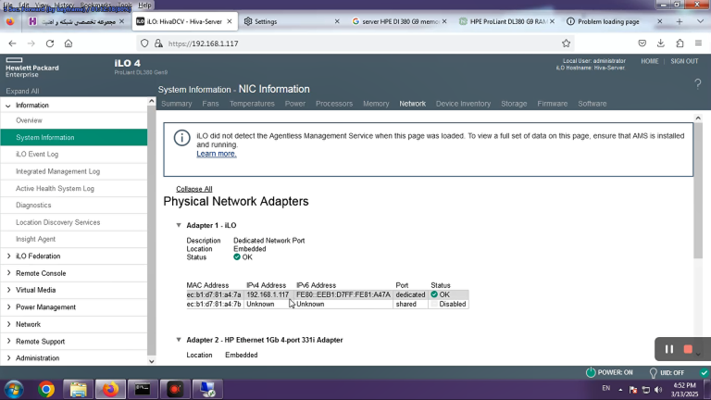The width and height of the screenshot is (711, 400).
Task: Open the Firmware tab
Action: [553, 104]
